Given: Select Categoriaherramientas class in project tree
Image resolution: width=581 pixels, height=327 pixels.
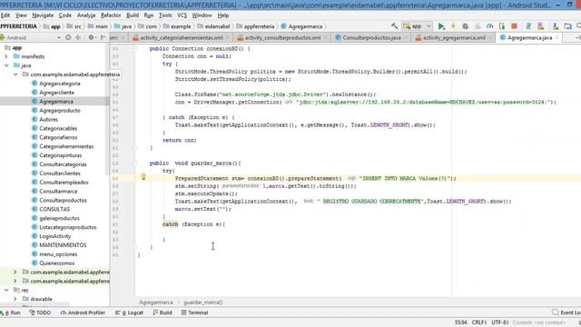Looking at the screenshot, I should coord(66,146).
